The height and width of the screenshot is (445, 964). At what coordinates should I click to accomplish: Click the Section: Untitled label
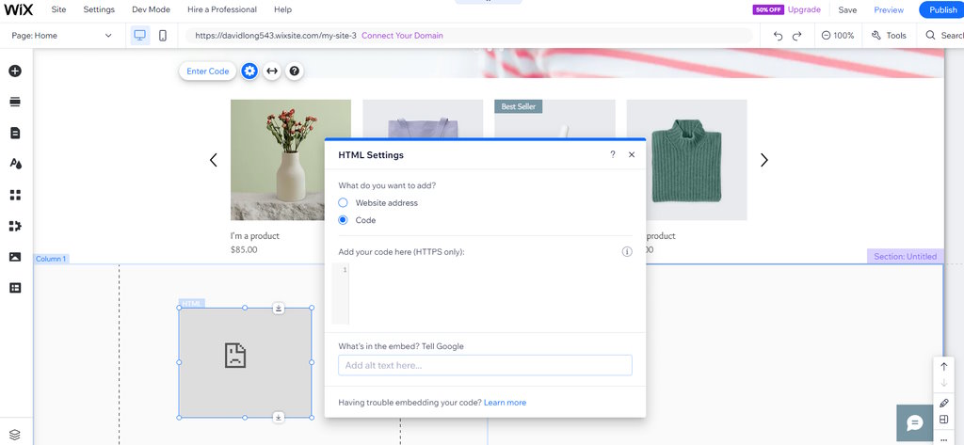(x=905, y=256)
